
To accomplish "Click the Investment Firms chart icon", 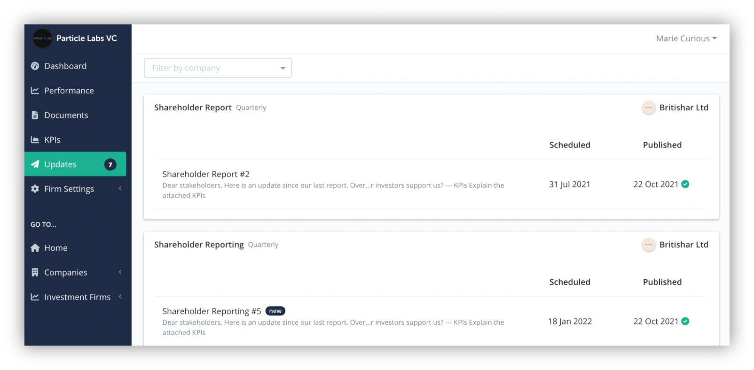I will (35, 297).
